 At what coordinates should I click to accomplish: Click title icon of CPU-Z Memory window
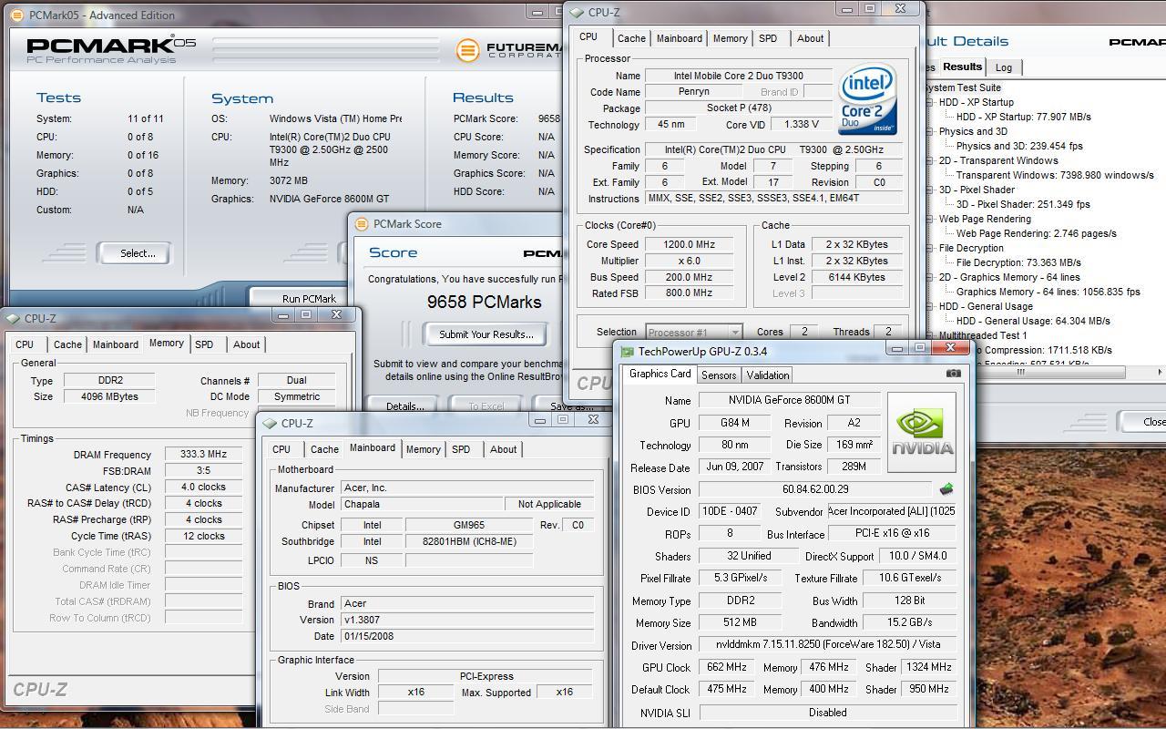coord(14,319)
